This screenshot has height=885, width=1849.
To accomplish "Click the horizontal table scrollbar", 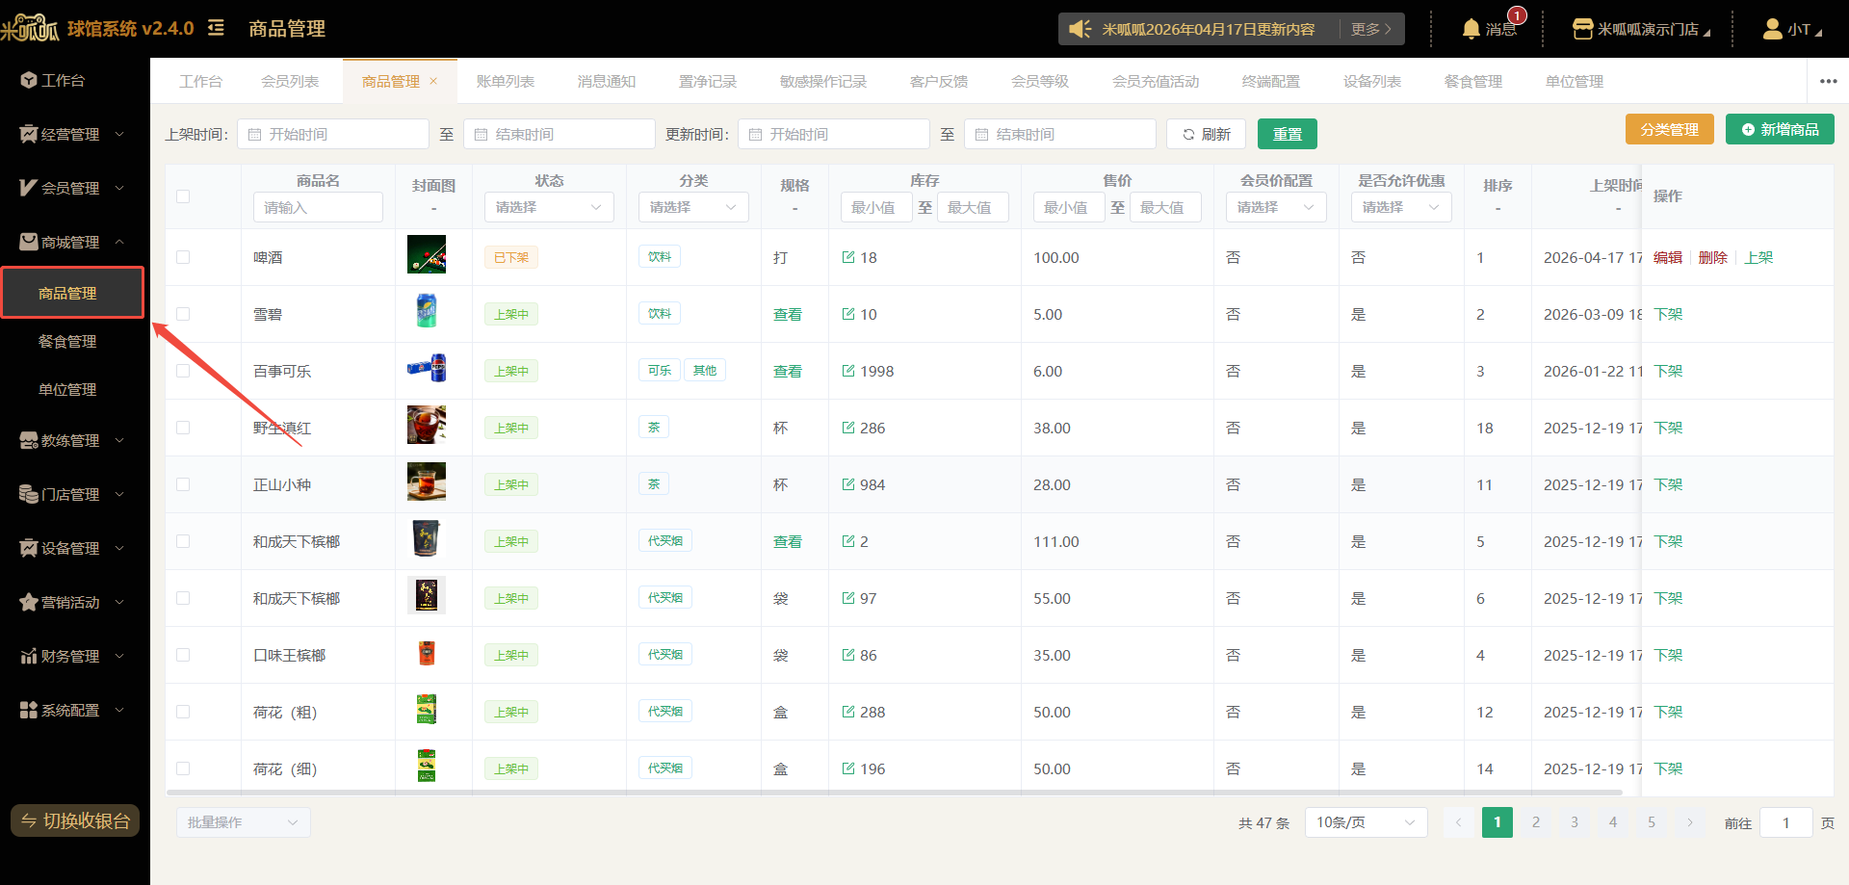I will [894, 793].
